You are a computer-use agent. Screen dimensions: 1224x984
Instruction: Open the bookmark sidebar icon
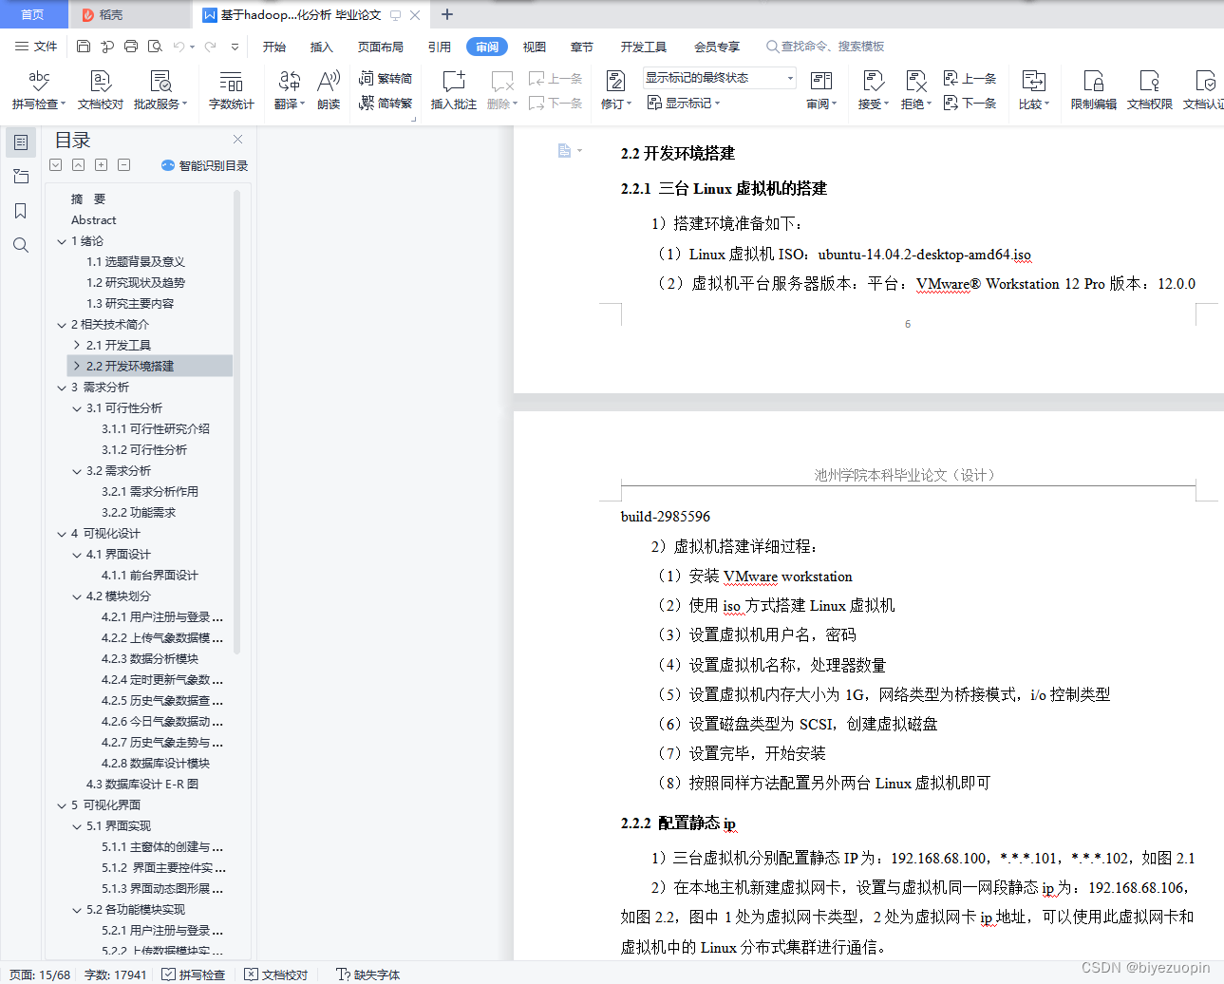(21, 211)
